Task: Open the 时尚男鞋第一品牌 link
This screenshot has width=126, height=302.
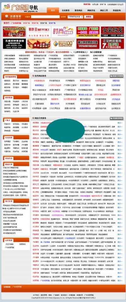Action: pyautogui.click(x=39, y=109)
